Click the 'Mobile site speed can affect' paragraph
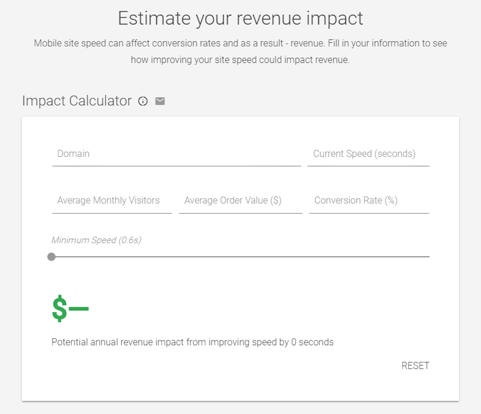The width and height of the screenshot is (481, 414). pos(240,51)
